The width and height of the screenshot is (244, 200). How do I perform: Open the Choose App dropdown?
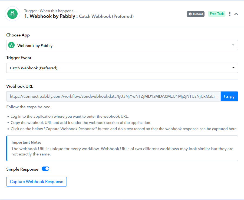click(122, 45)
